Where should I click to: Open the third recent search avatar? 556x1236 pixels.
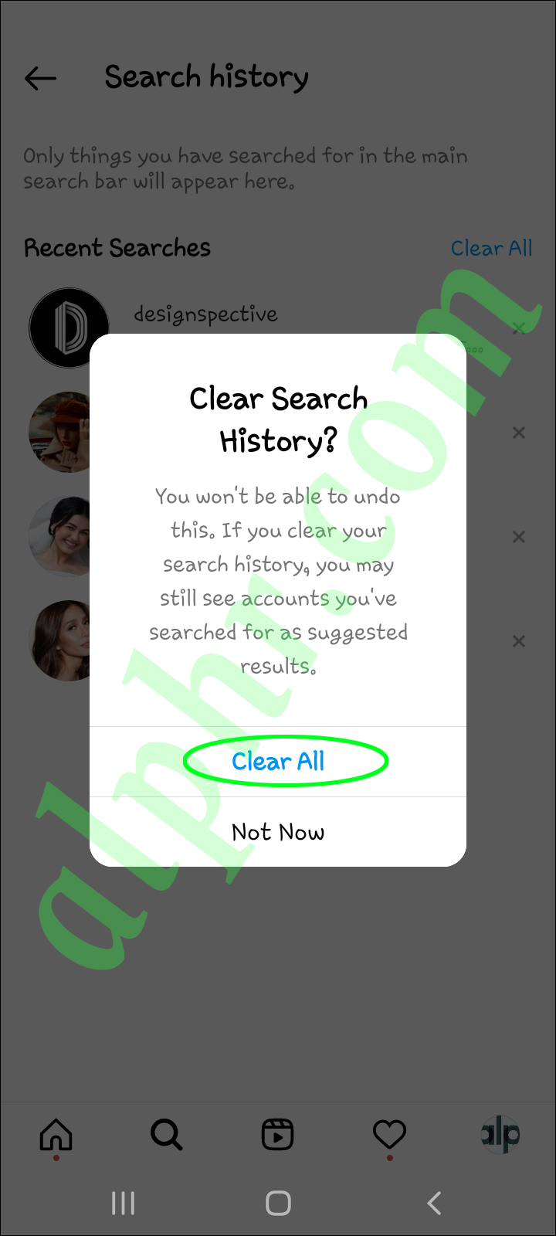coord(60,537)
